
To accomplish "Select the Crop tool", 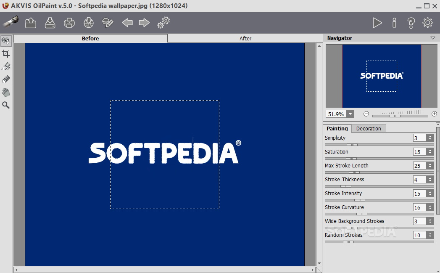I will click(x=6, y=53).
